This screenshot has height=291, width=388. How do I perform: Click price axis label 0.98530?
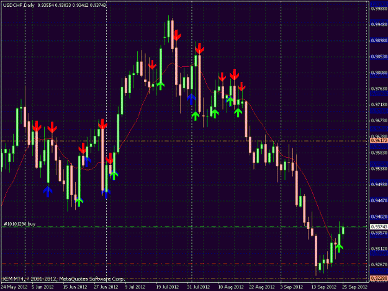(379, 56)
